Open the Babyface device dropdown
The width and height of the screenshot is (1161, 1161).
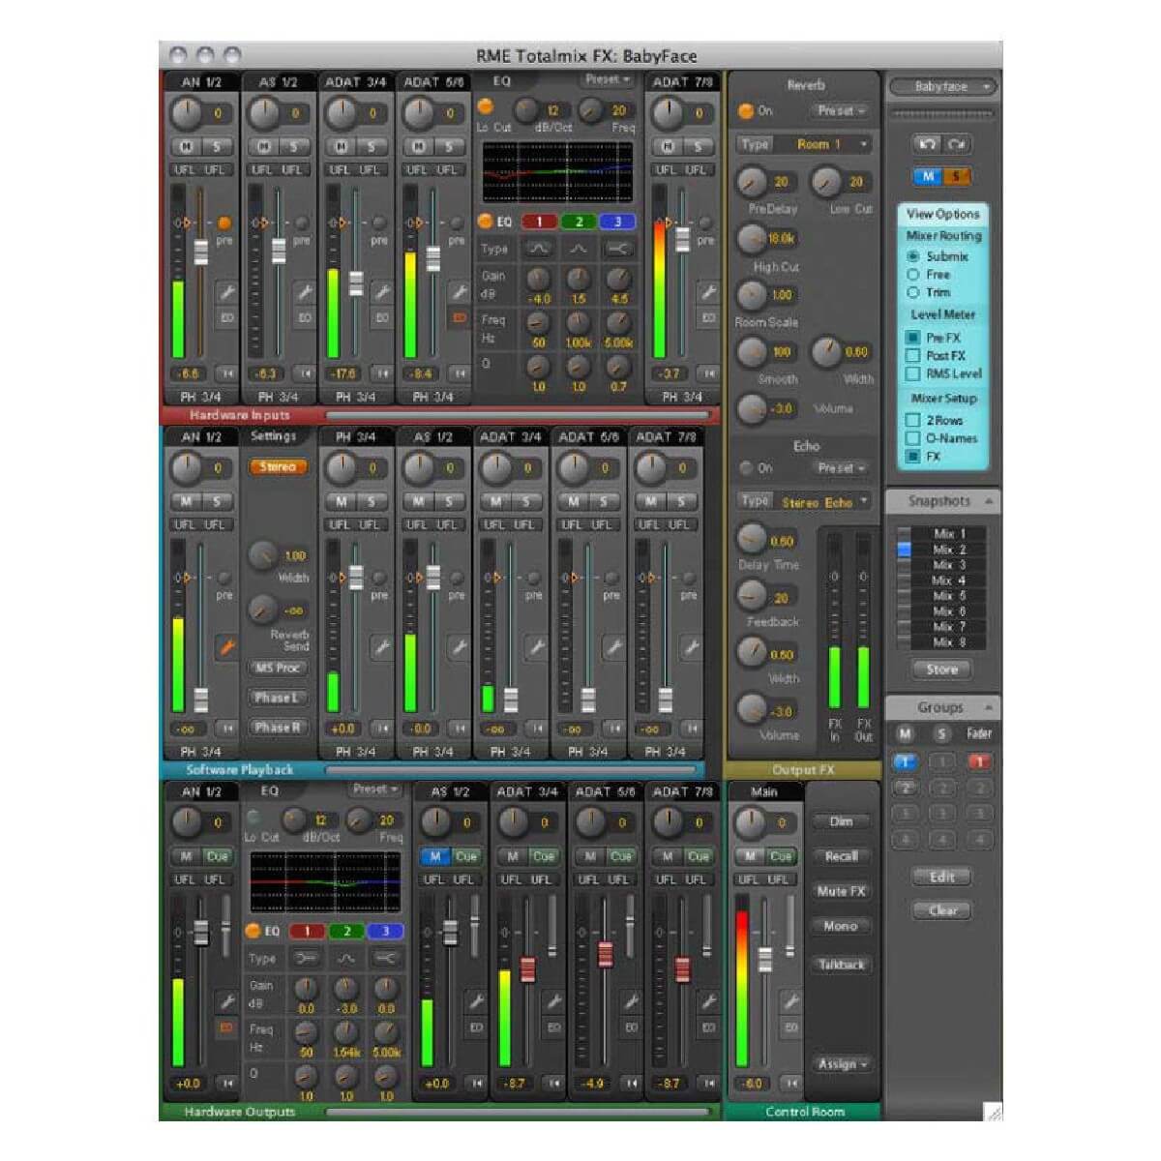(942, 86)
